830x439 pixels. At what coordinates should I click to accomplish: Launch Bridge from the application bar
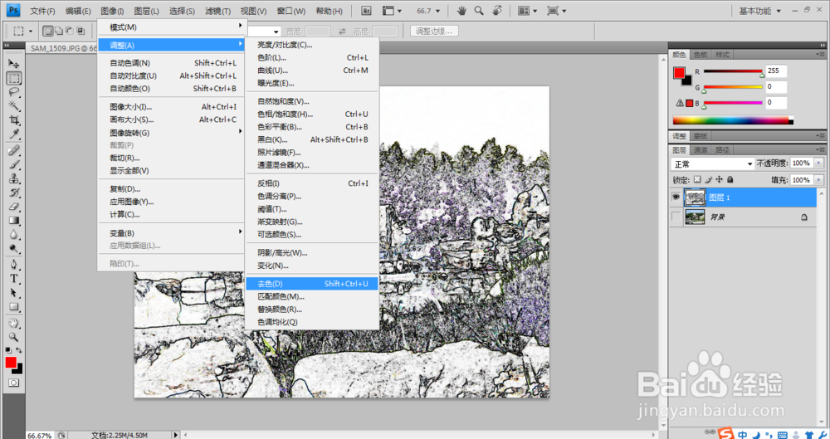coord(366,11)
